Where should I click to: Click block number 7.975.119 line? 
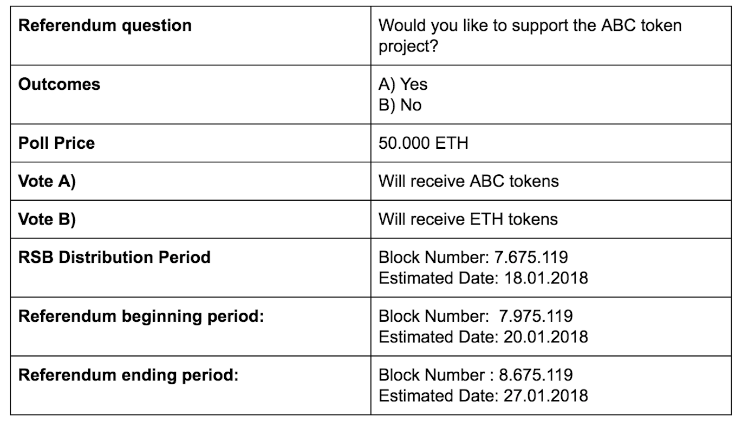pos(476,316)
